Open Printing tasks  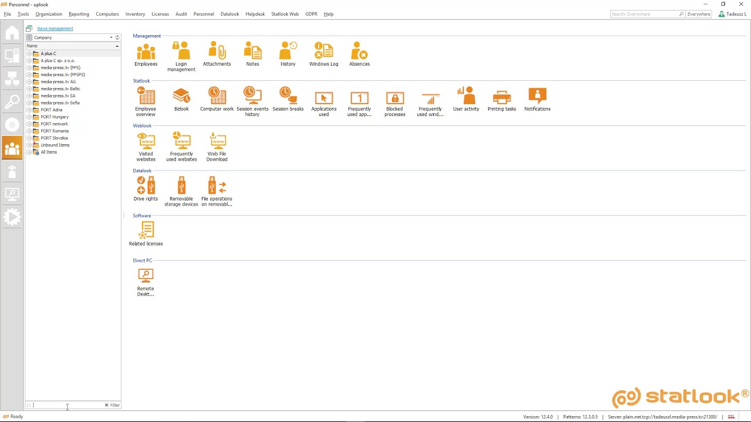point(502,98)
